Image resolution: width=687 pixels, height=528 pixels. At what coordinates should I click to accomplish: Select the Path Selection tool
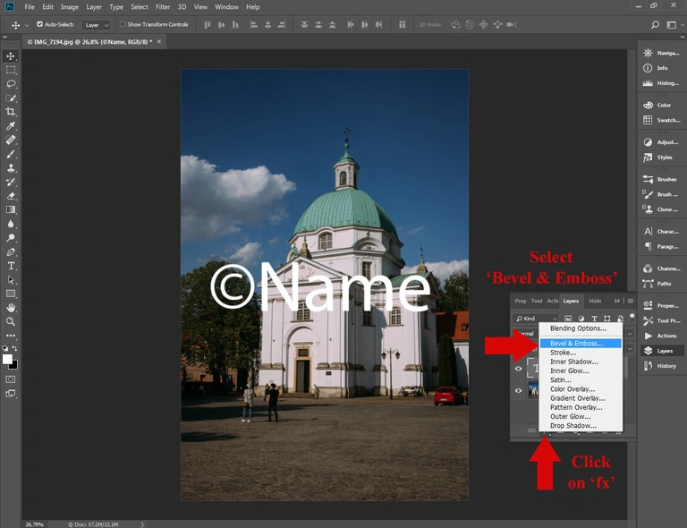click(x=11, y=280)
